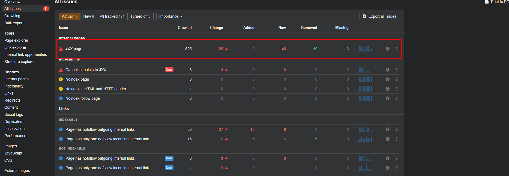Open help icon for 4XX page row
Image resolution: width=509 pixels, height=176 pixels.
coord(387,49)
